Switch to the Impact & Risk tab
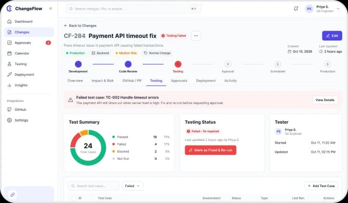This screenshot has height=203, width=348. pos(103,80)
